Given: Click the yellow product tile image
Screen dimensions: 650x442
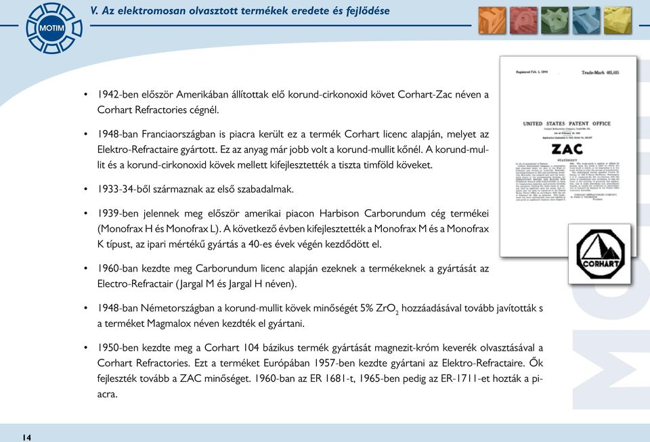Looking at the screenshot, I should click(617, 20).
